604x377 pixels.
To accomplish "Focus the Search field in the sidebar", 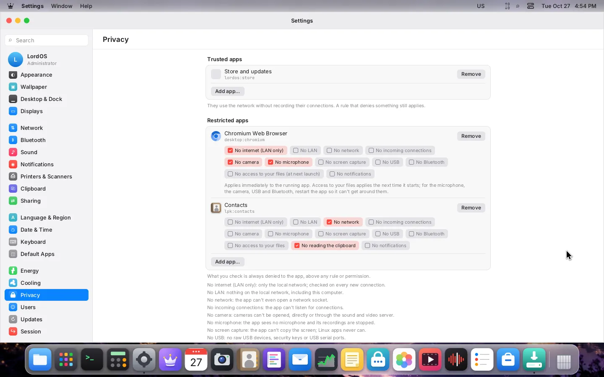I will click(47, 40).
